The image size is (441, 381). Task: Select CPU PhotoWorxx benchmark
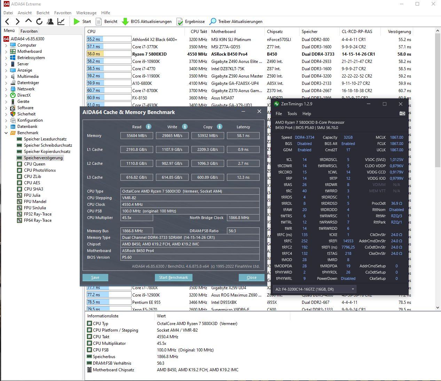pyautogui.click(x=37, y=170)
